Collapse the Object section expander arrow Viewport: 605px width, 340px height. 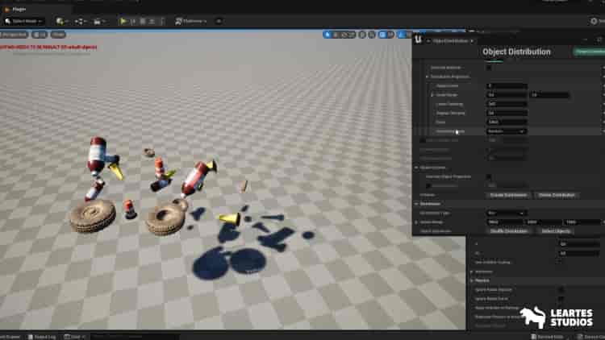point(417,168)
